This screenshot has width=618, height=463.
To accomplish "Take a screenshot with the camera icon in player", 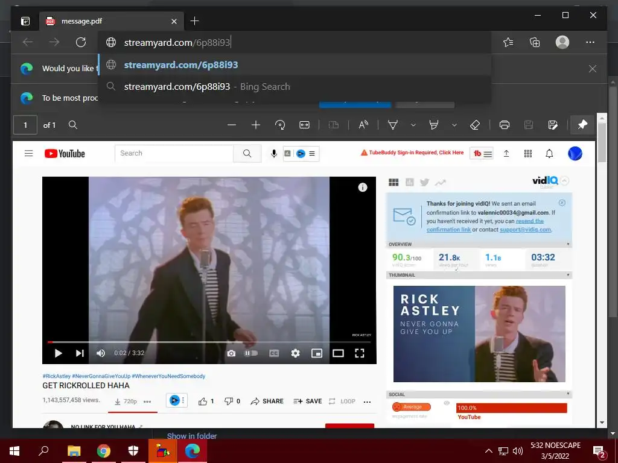I will (x=231, y=353).
